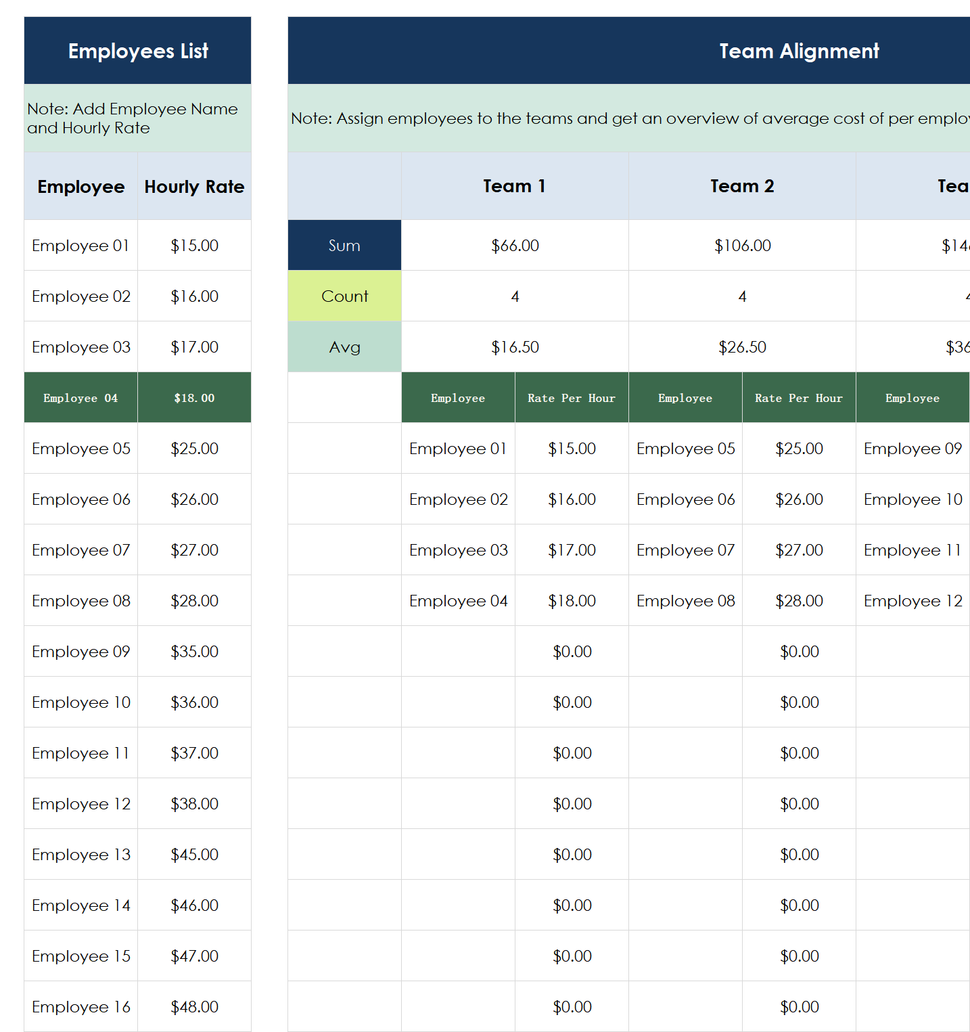The height and width of the screenshot is (1032, 970).
Task: Select Employee 02 in the Employees List
Action: (81, 296)
